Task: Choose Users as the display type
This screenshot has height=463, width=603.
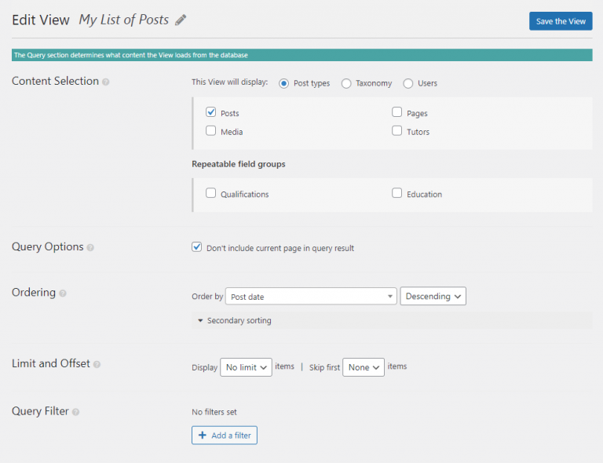Action: coord(408,83)
